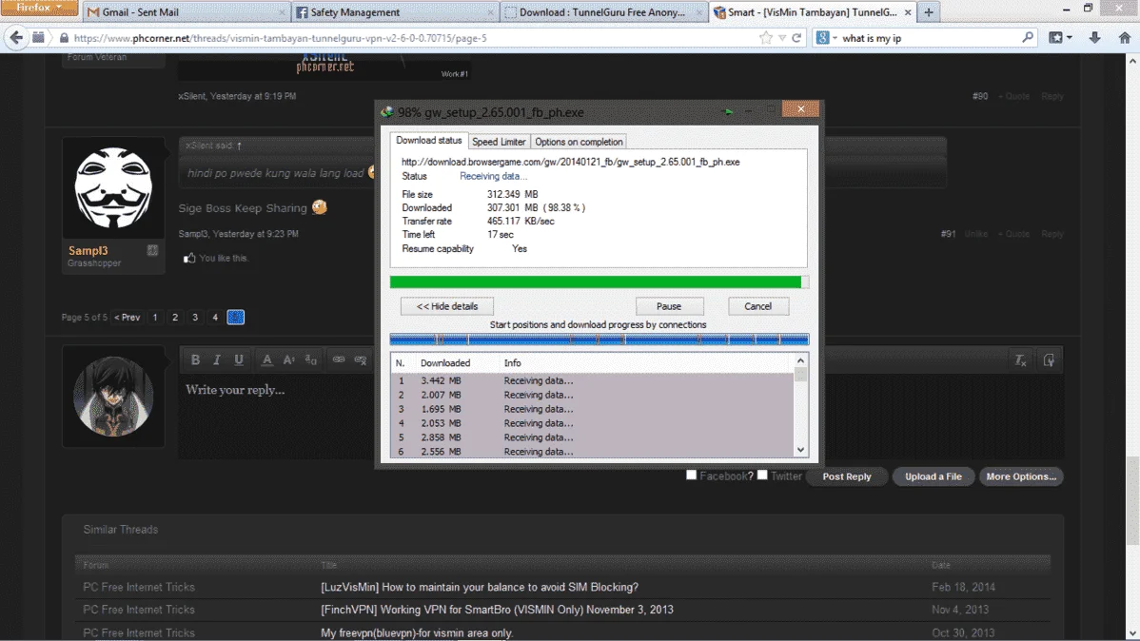This screenshot has height=641, width=1140.
Task: Close the Smart VisMin Tambayan tab
Action: tap(908, 12)
